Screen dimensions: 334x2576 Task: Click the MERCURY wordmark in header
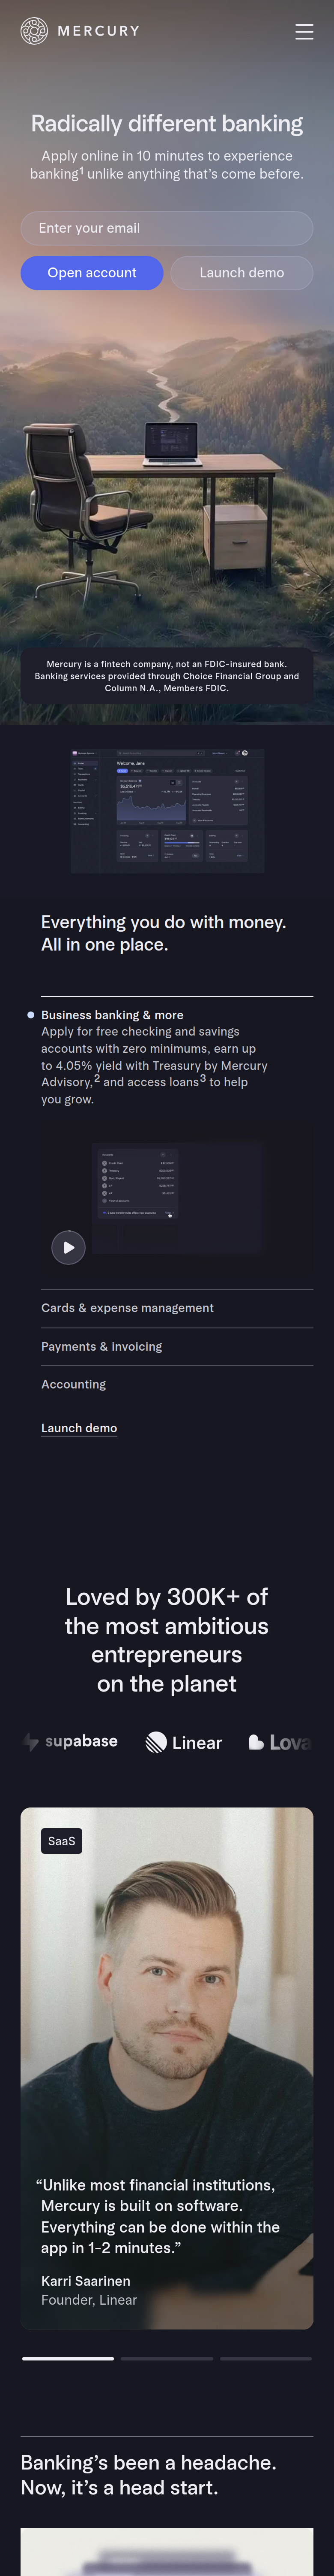point(99,31)
